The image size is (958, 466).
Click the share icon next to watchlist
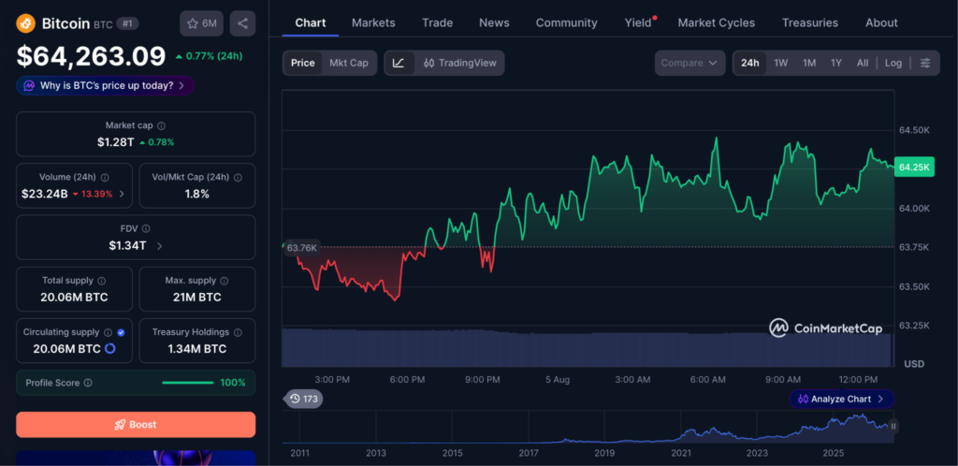pos(242,23)
